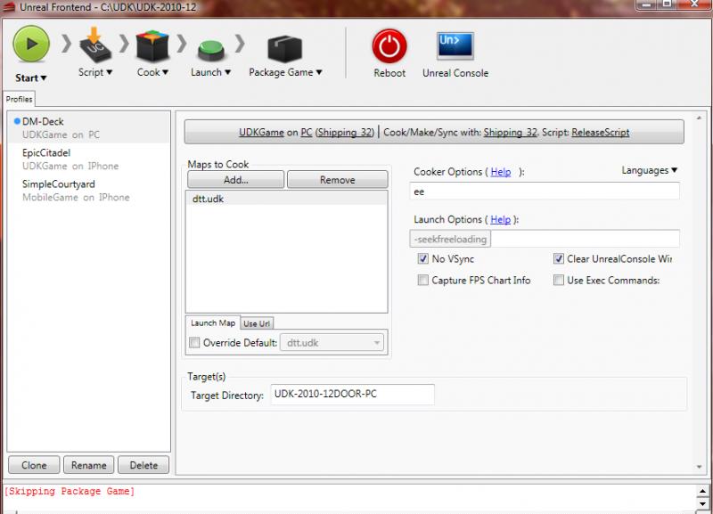
Task: Click the UDKGame game link
Action: point(261,132)
